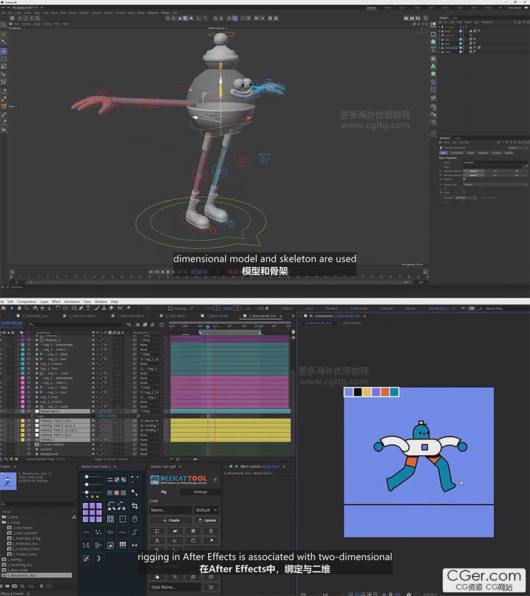The width and height of the screenshot is (530, 596).
Task: Click the Deekay Tool Create button
Action: [171, 520]
